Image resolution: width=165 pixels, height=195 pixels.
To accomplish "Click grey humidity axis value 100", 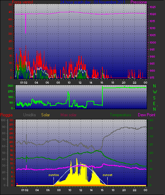I will point(3,120).
